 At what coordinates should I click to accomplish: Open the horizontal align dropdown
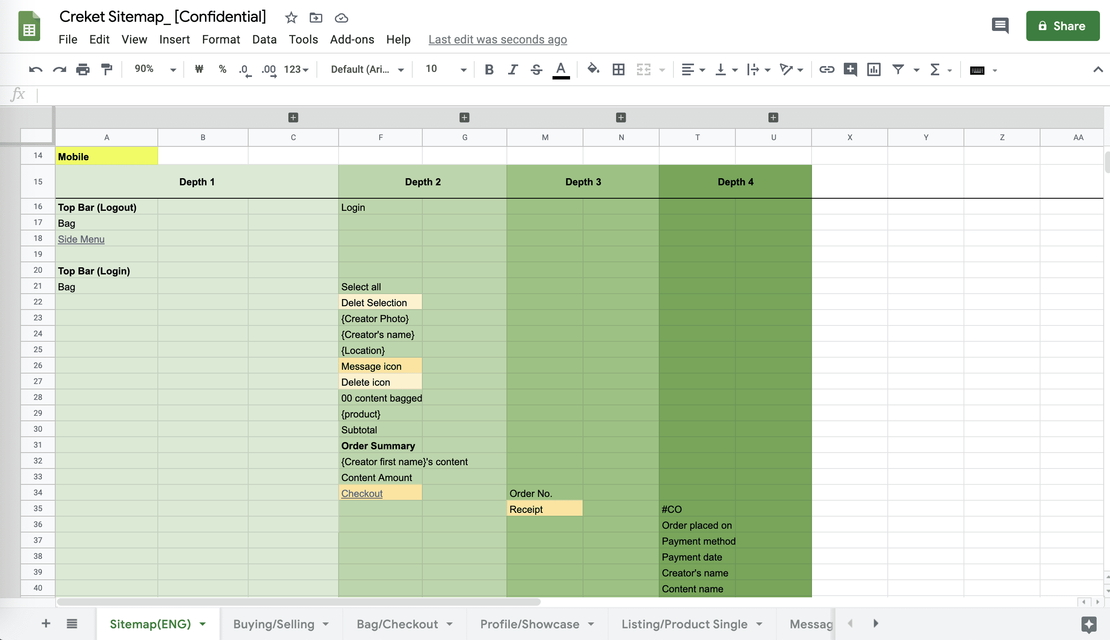[x=693, y=69]
